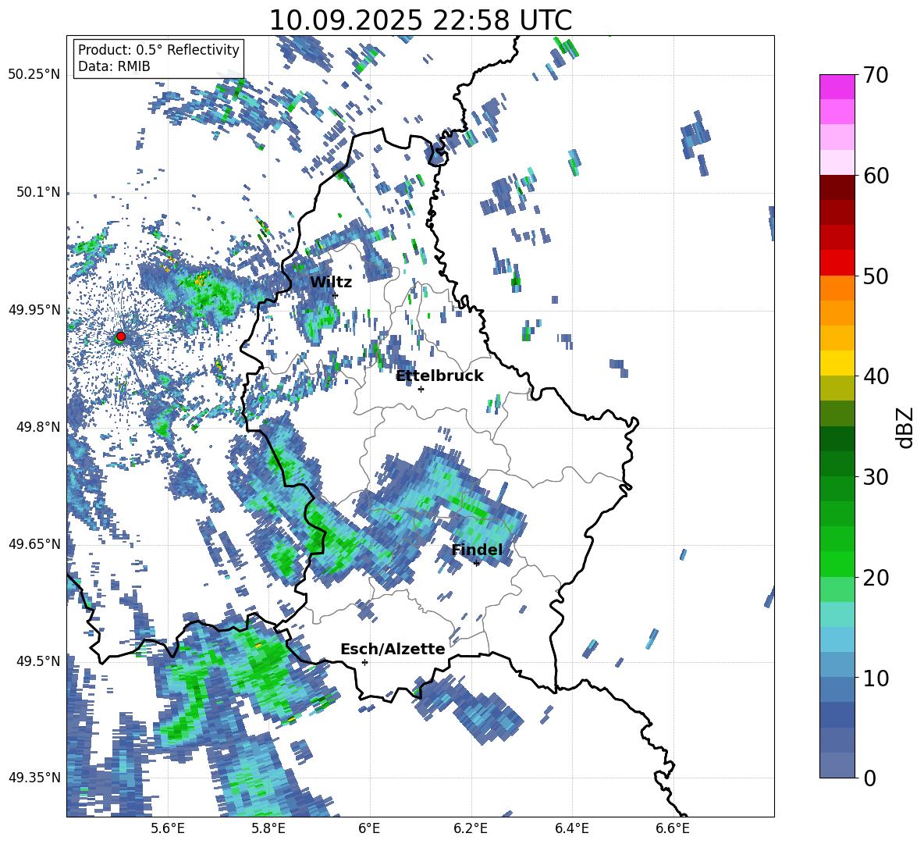
Task: Click the 49.65°N latitude label
Action: point(34,543)
